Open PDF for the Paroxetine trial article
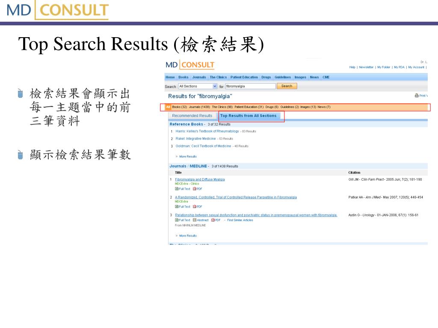Viewport: 438px width, 328px height. (197, 207)
